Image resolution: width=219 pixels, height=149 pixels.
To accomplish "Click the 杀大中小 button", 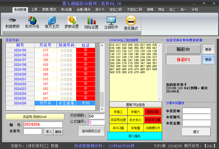I will 136,120.
